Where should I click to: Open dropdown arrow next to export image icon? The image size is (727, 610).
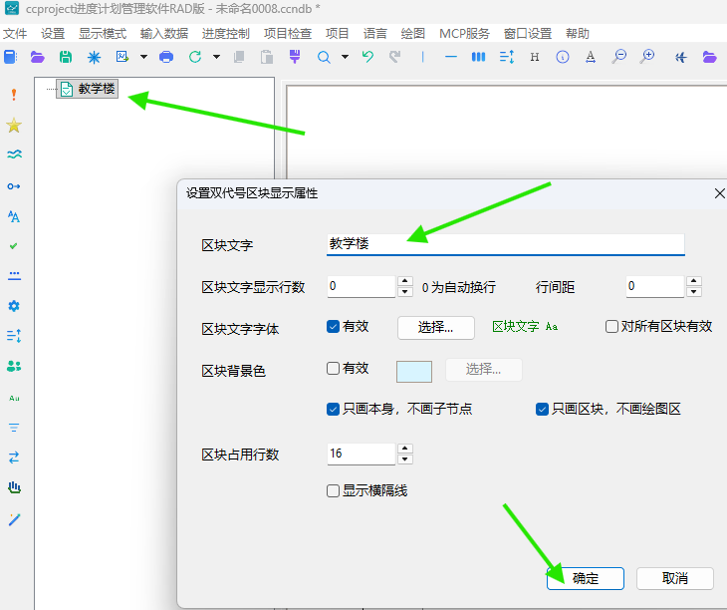(x=143, y=57)
